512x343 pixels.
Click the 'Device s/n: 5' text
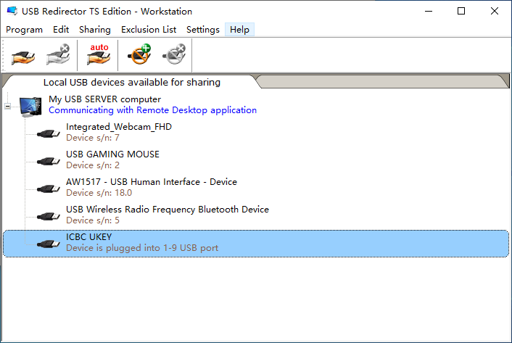pos(93,220)
